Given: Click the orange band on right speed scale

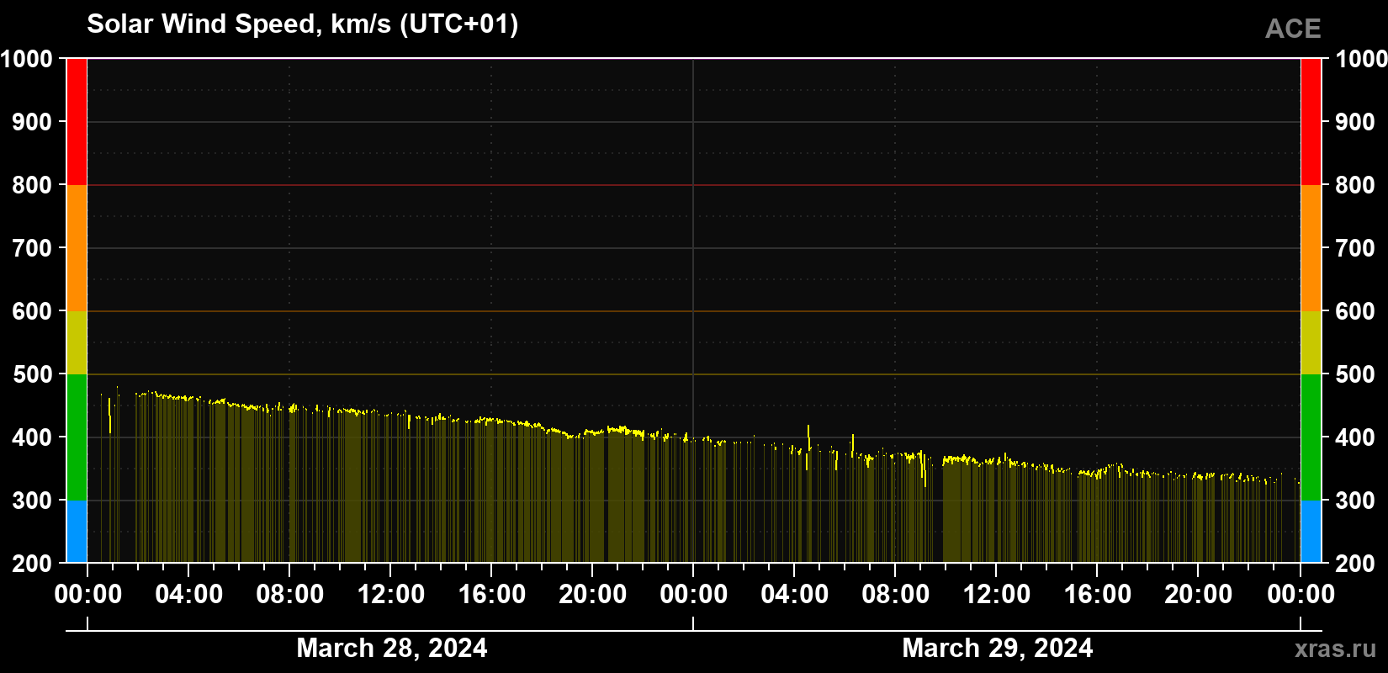Looking at the screenshot, I should [x=1311, y=248].
